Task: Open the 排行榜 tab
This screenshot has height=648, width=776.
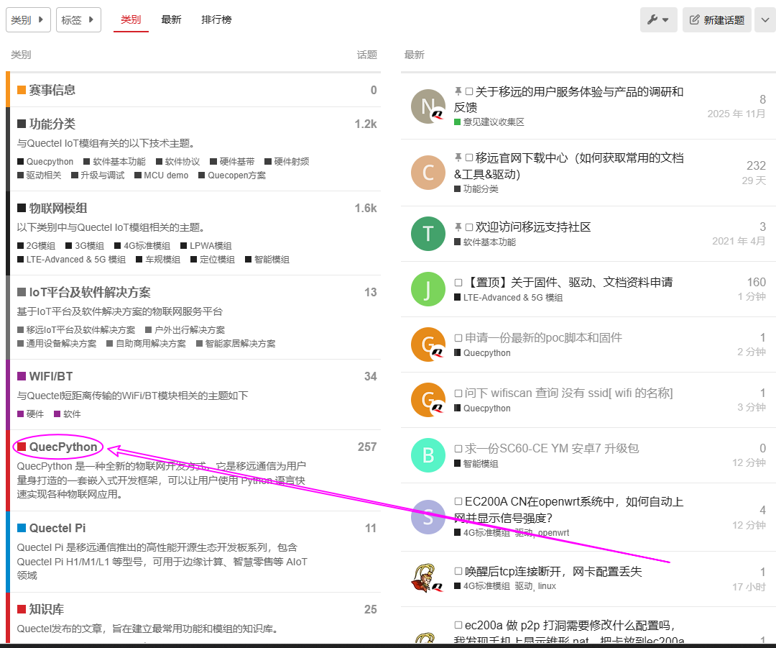Action: pos(216,20)
